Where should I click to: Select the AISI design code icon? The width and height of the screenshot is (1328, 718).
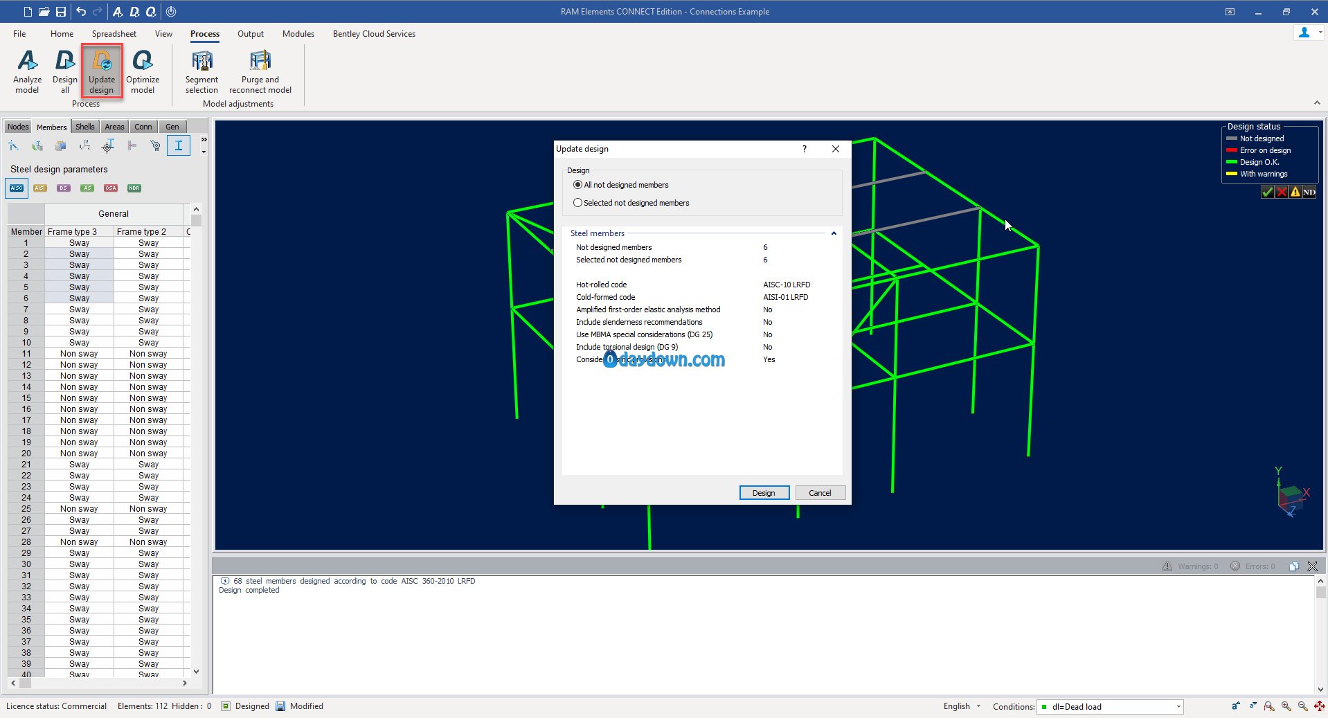pos(40,188)
